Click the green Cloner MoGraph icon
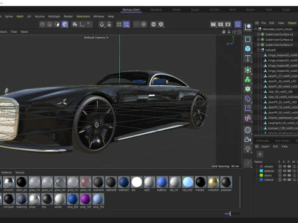This screenshot has height=223, width=298. tap(248, 79)
